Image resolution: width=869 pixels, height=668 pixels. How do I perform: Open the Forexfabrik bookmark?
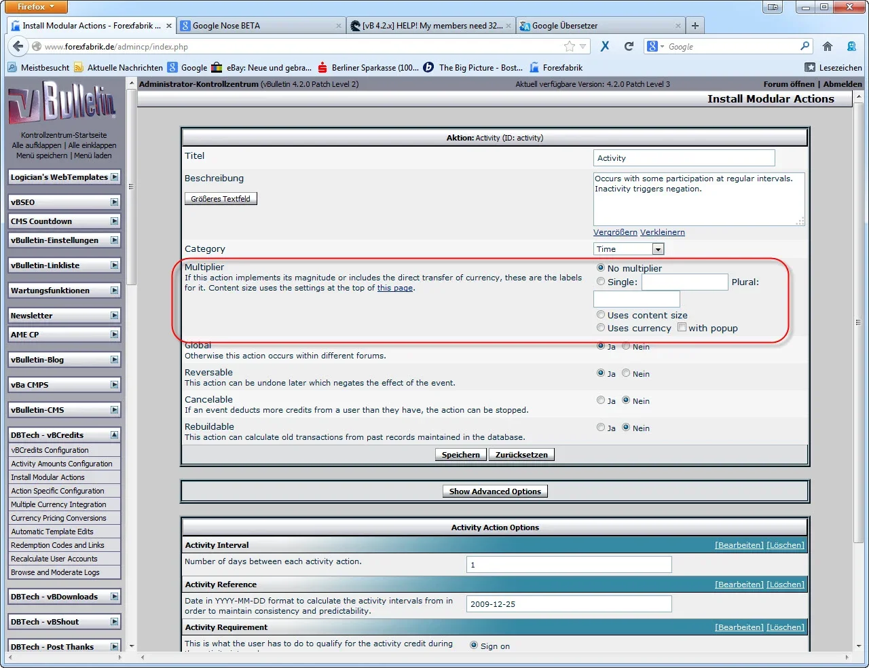click(556, 67)
